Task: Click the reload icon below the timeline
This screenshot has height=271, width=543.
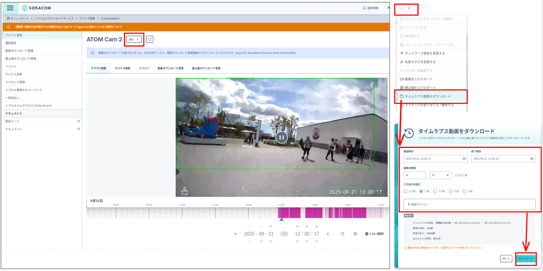Action: click(x=342, y=234)
